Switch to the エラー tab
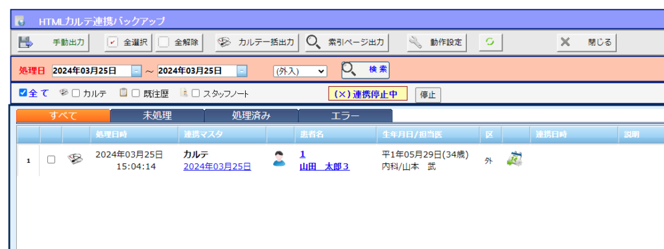The height and width of the screenshot is (249, 664). 345,115
